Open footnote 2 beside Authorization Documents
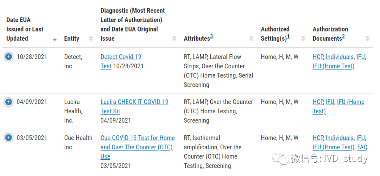The image size is (380, 176). point(343,36)
